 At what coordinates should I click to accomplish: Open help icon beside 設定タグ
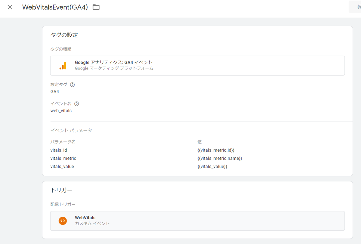point(72,85)
